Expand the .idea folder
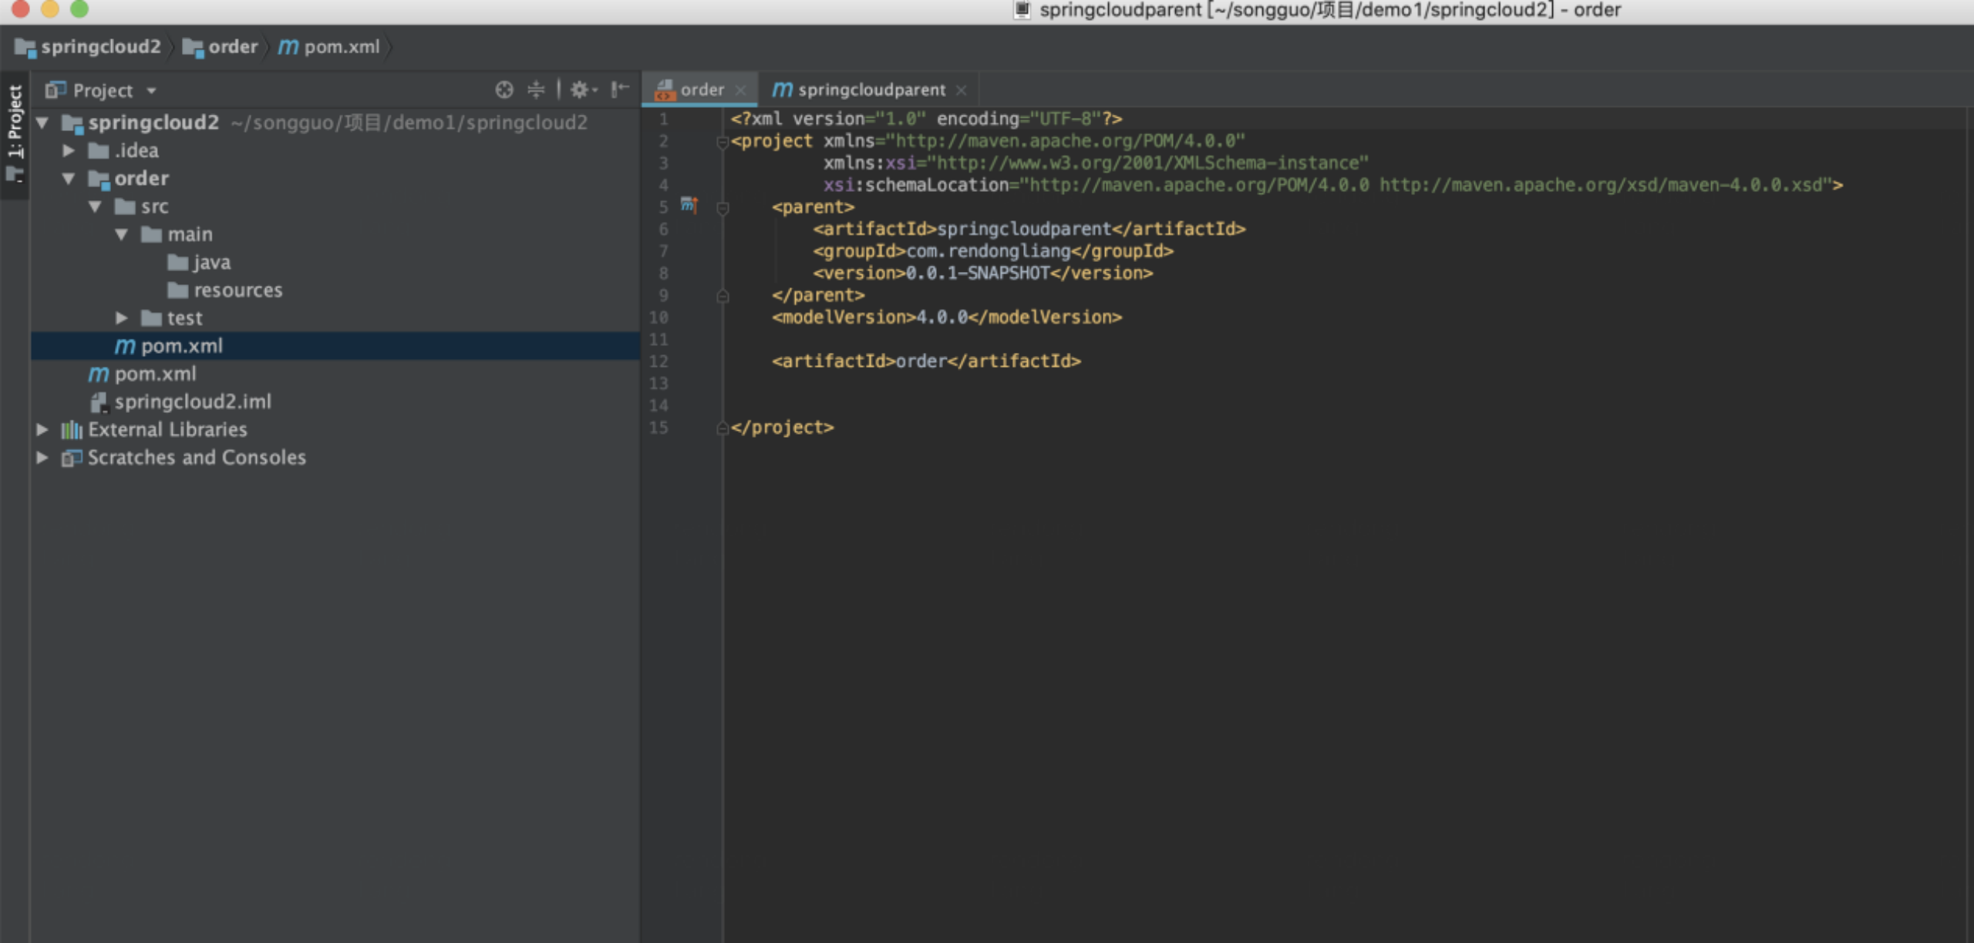 (x=69, y=150)
